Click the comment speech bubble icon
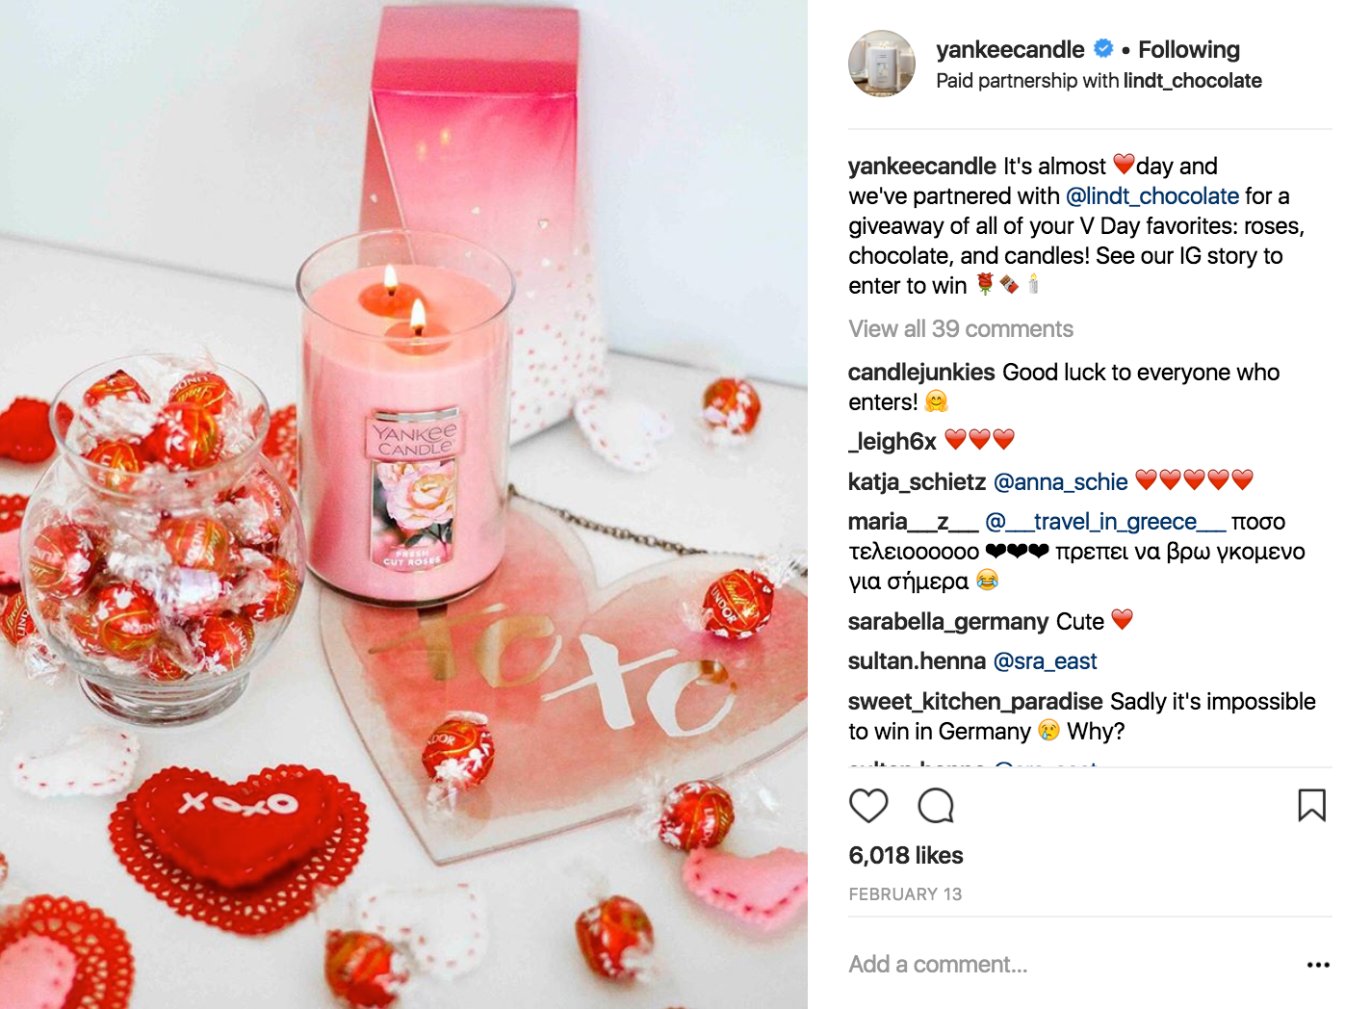The height and width of the screenshot is (1009, 1371). click(936, 806)
